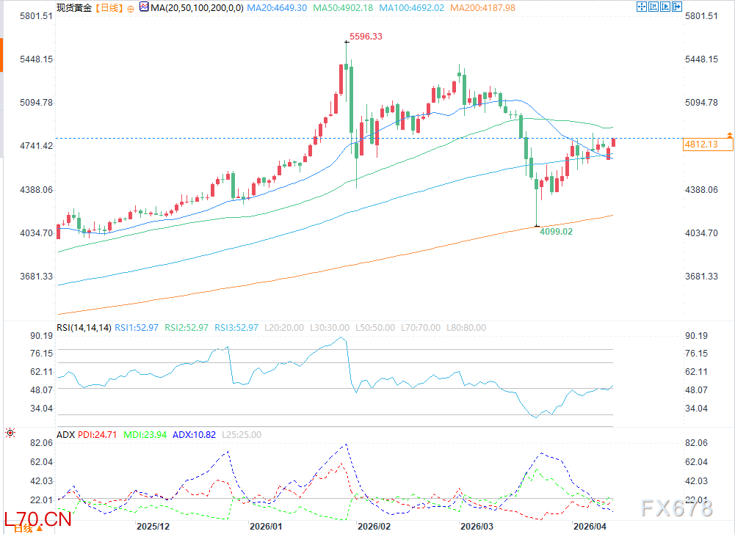The height and width of the screenshot is (534, 735).
Task: Click the red sun icon beside ADX panel
Action: [9, 434]
